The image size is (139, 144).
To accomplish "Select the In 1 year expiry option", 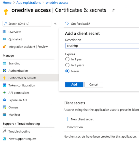I will tap(67, 59).
